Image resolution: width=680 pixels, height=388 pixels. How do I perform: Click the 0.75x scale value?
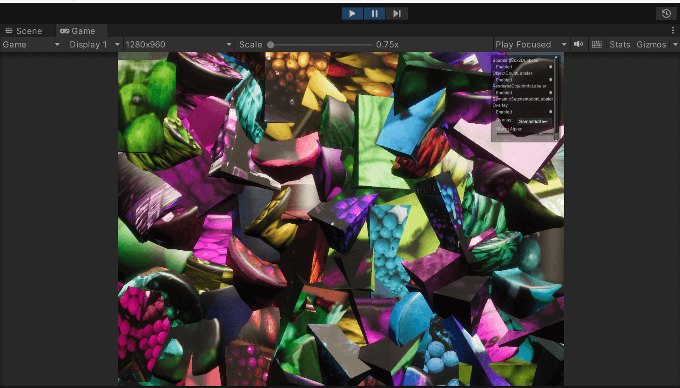tap(387, 45)
